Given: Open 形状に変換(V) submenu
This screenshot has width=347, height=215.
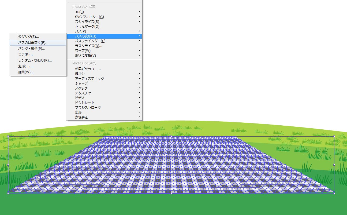Looking at the screenshot, I should [x=104, y=55].
